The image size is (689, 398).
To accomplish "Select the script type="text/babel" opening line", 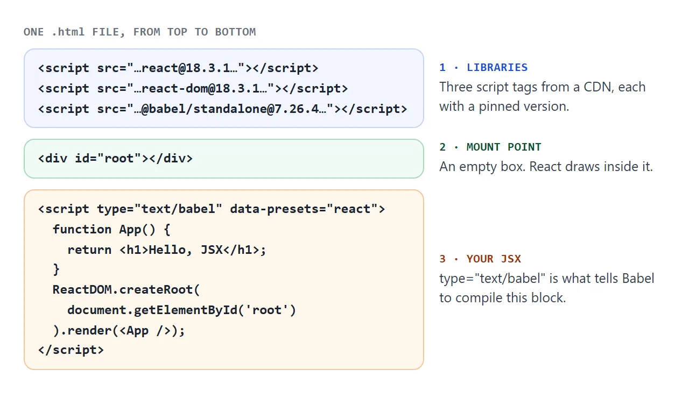I will 212,209.
